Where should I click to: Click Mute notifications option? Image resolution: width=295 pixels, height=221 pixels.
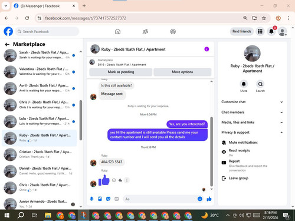(252, 143)
